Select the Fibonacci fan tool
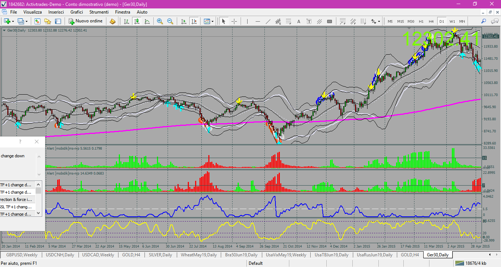The width and height of the screenshot is (501, 267). pos(343,21)
